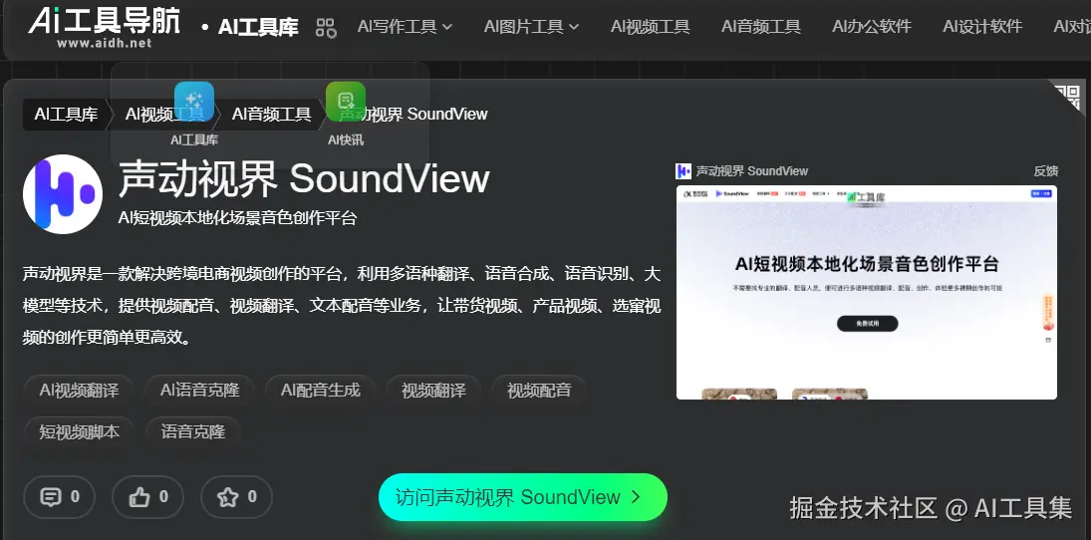Image resolution: width=1091 pixels, height=540 pixels.
Task: Select the AI视频翻译 tag
Action: tap(79, 391)
